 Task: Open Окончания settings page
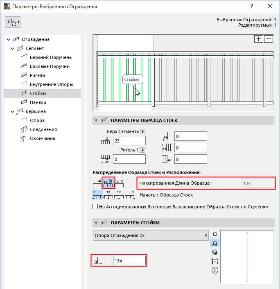(43, 138)
